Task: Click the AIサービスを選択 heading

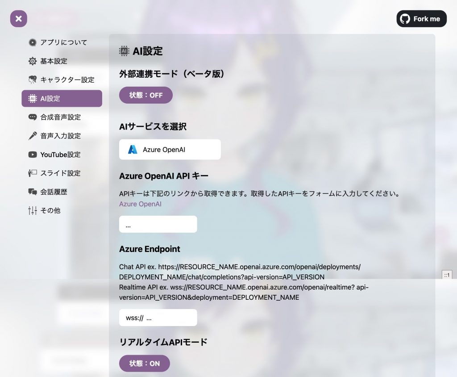Action: (153, 126)
